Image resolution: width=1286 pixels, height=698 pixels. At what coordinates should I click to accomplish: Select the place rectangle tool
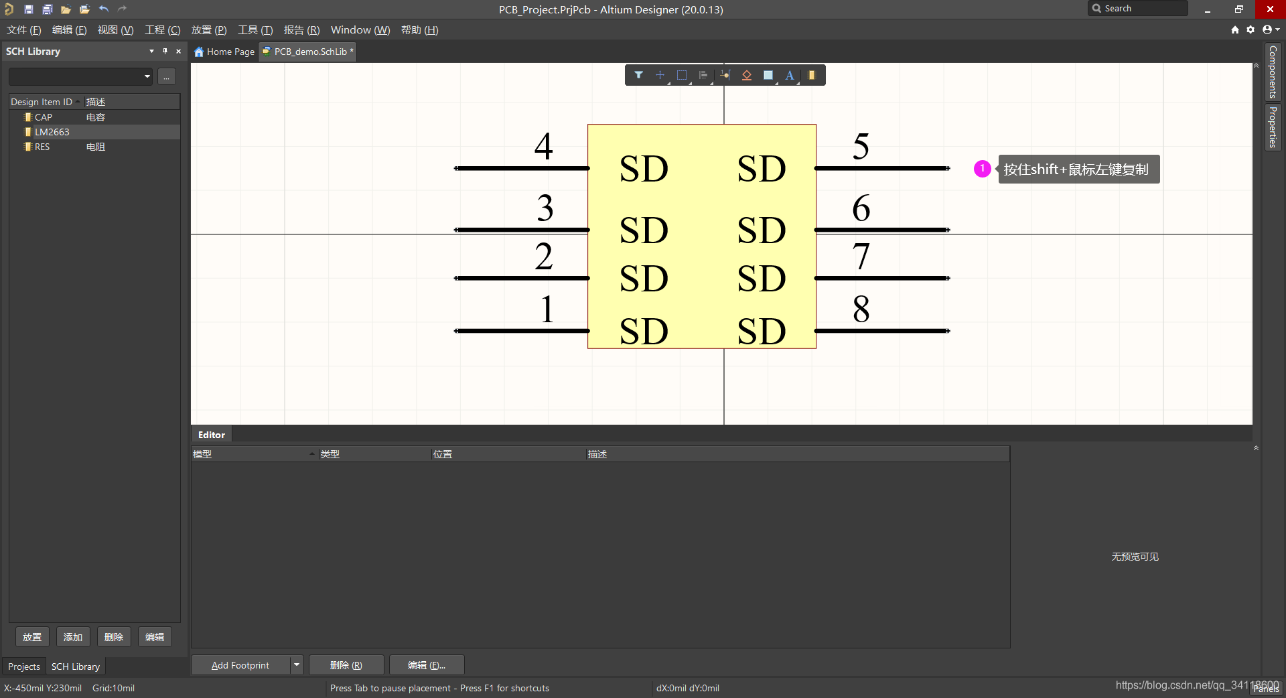768,75
